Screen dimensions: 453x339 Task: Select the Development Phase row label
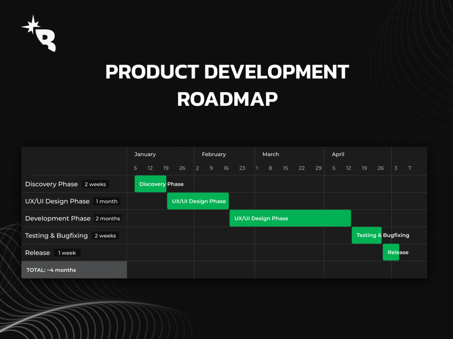[x=58, y=218]
